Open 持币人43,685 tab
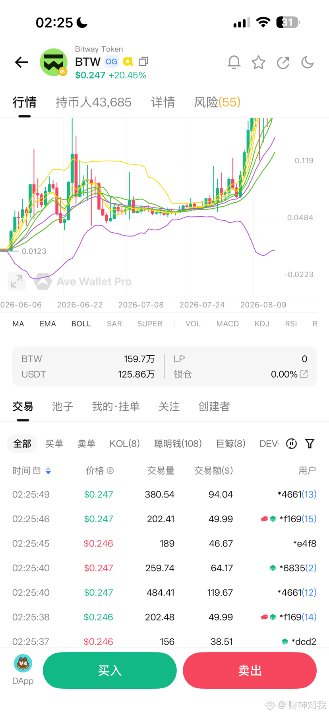The image size is (329, 715). (93, 102)
